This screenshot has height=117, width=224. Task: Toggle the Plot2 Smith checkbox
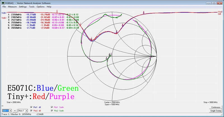[52, 111]
